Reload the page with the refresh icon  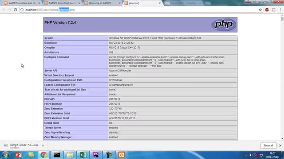[x=16, y=10]
